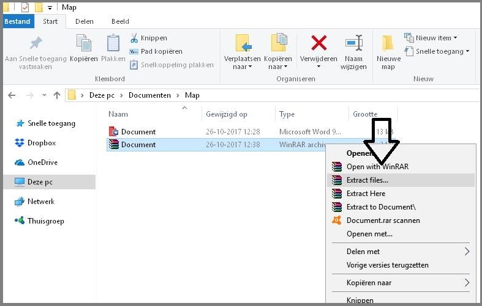
Task: Click the Nieuwe map folder icon
Action: click(x=388, y=43)
